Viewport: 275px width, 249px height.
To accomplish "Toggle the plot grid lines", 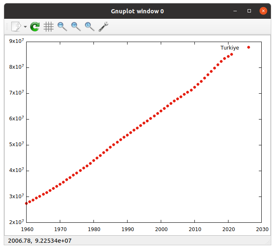I will (49, 27).
